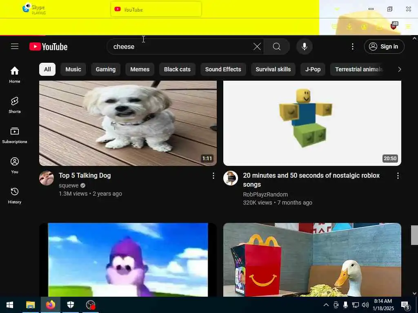Play the purple gorilla video thumbnail

click(128, 260)
